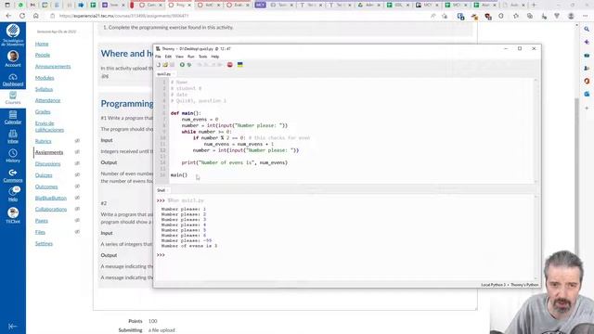This screenshot has width=594, height=334.
Task: Open Modules course link
Action: [45, 78]
